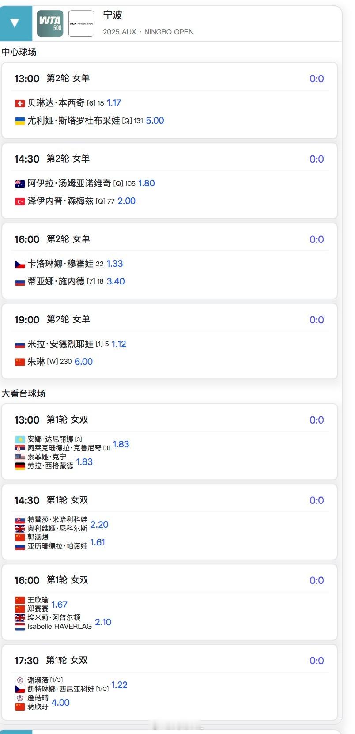Open the 19:00 第2轮 女单 match score
355x734 pixels.
click(x=317, y=320)
